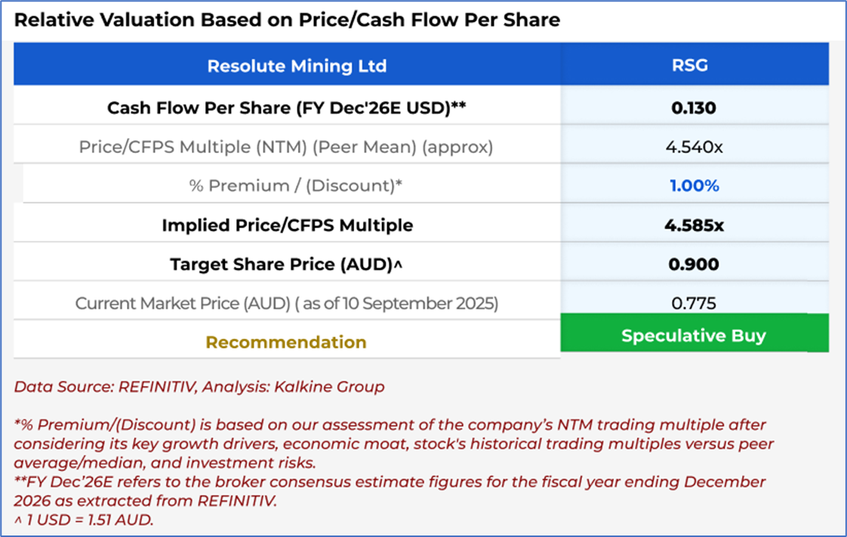Image resolution: width=847 pixels, height=537 pixels.
Task: Click the Relative Valuation title heading
Action: click(x=287, y=20)
